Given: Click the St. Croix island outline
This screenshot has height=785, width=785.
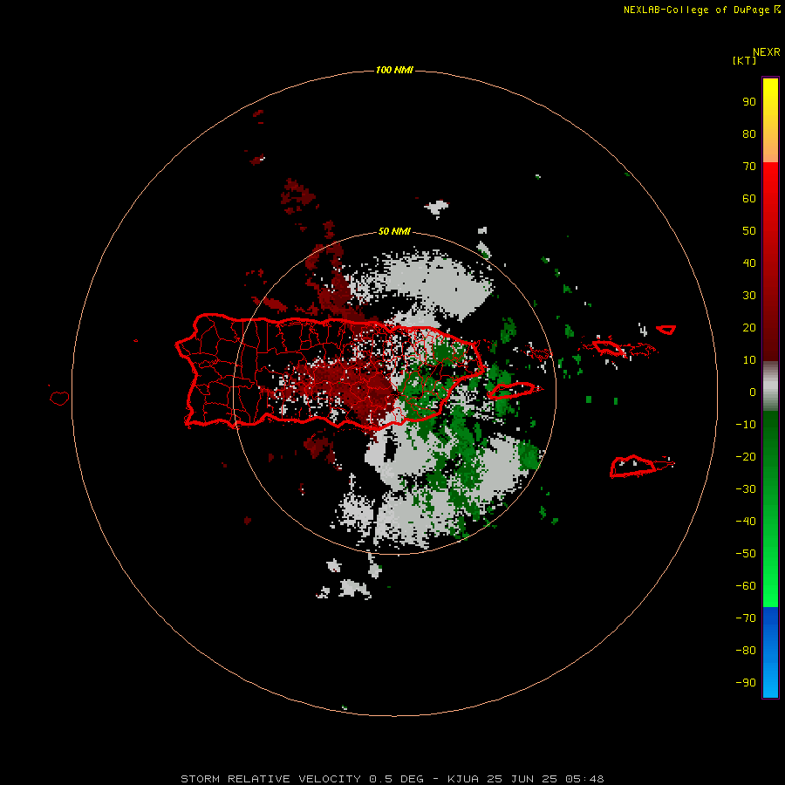Looking at the screenshot, I should click(x=633, y=466).
